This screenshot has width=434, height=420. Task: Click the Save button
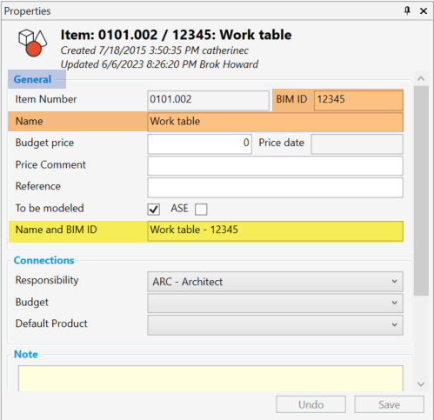[389, 404]
